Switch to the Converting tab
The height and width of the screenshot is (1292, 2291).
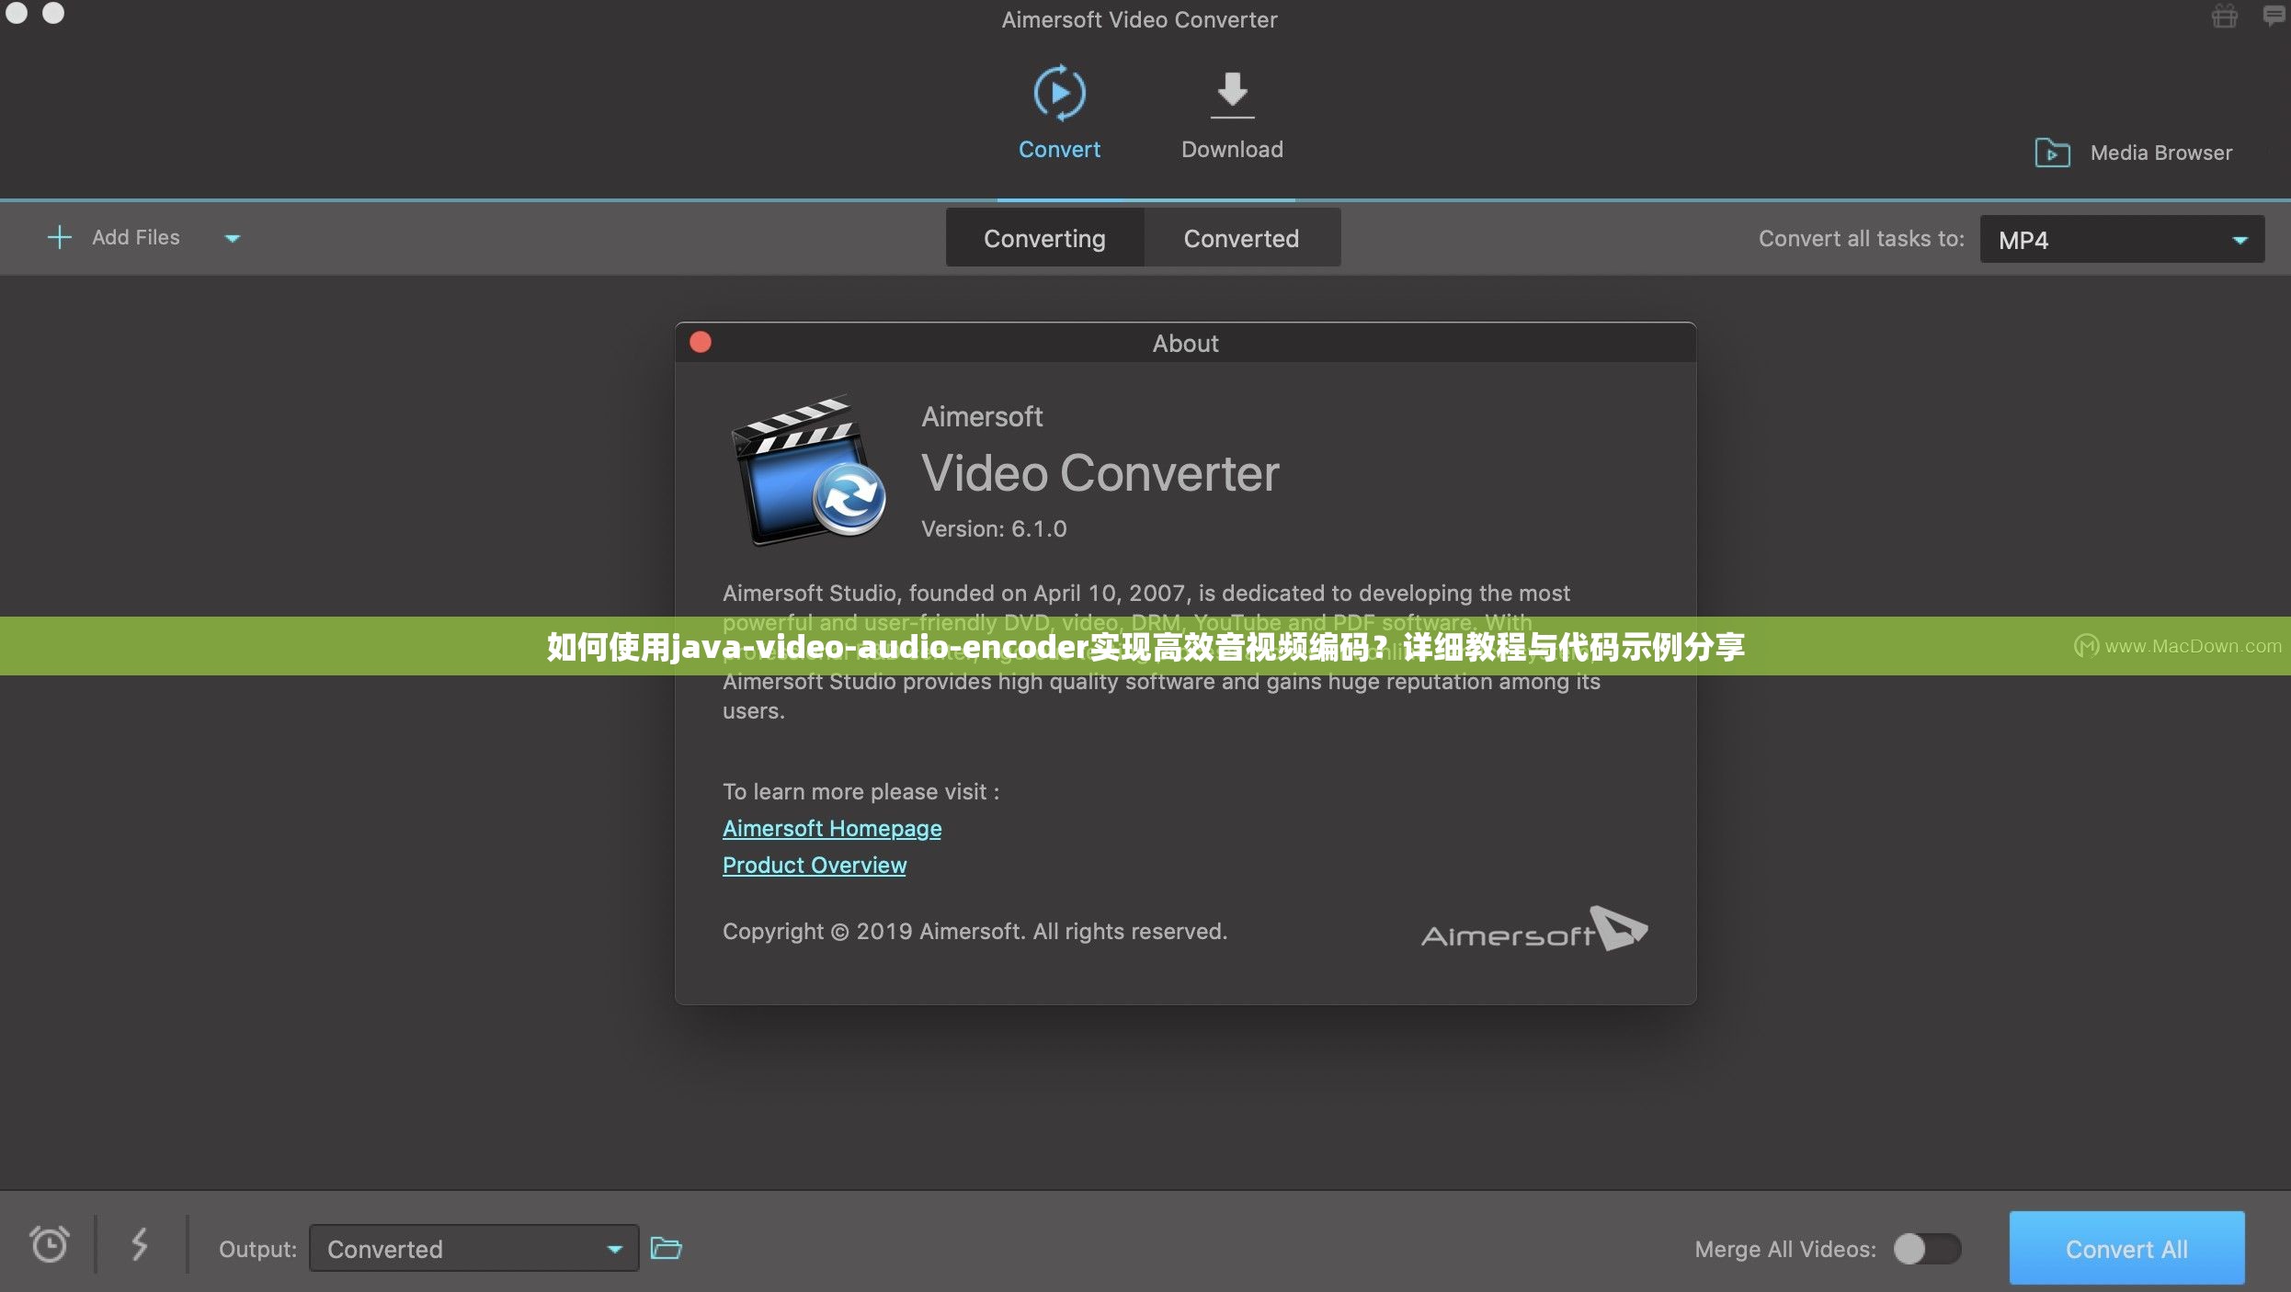[1044, 238]
